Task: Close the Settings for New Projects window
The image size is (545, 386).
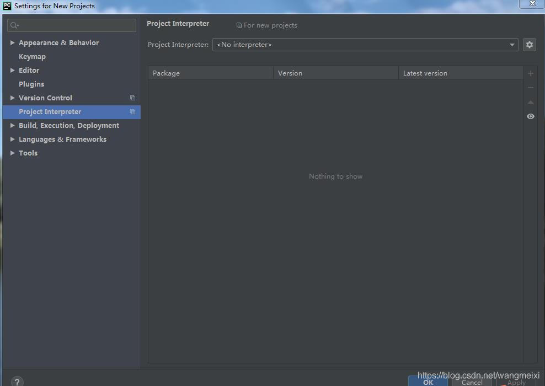Action: coord(532,4)
